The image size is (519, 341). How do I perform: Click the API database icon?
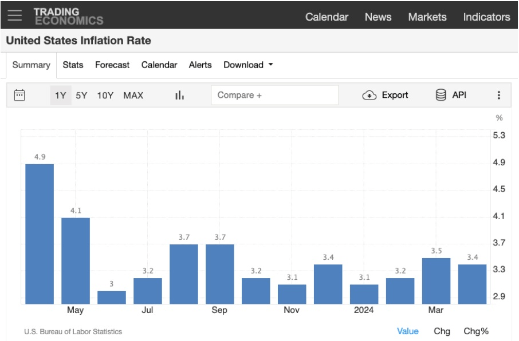point(441,95)
